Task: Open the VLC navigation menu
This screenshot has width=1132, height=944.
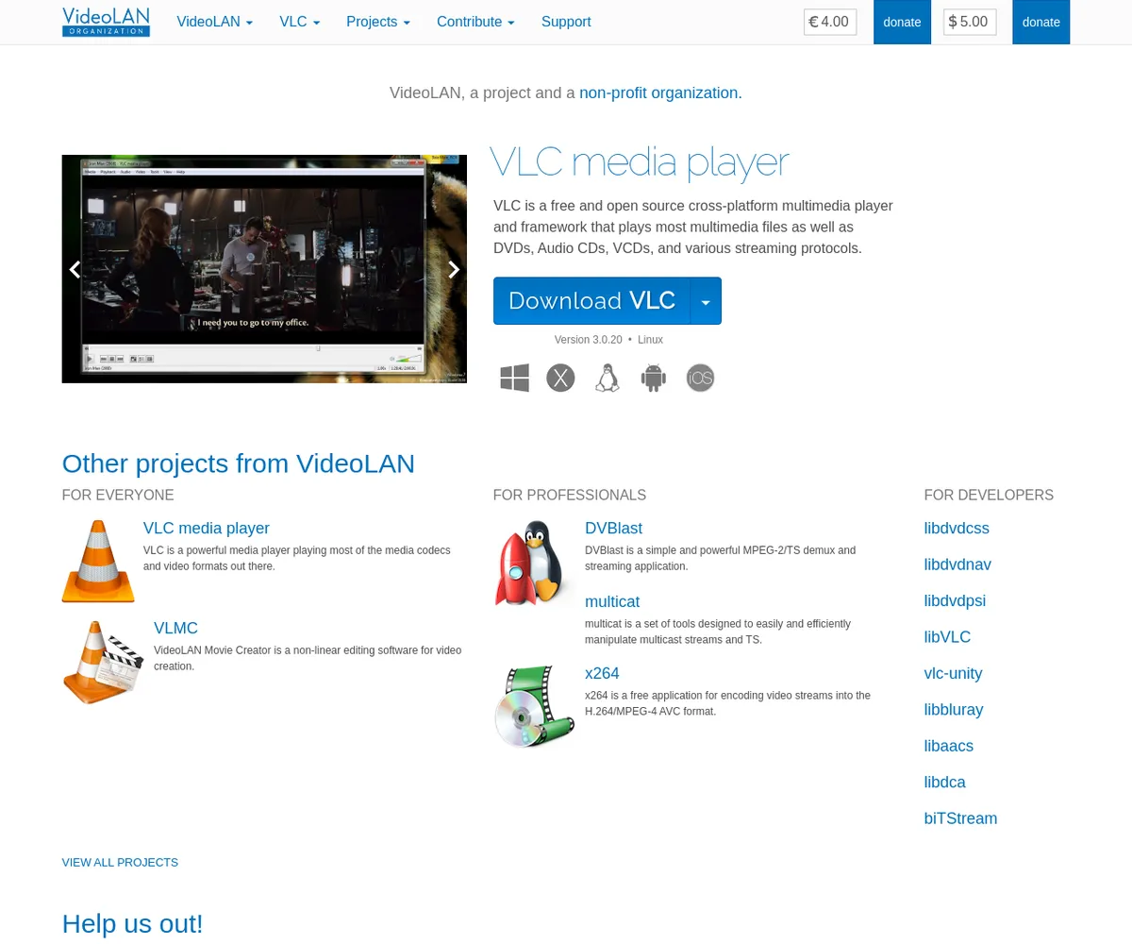Action: point(299,22)
